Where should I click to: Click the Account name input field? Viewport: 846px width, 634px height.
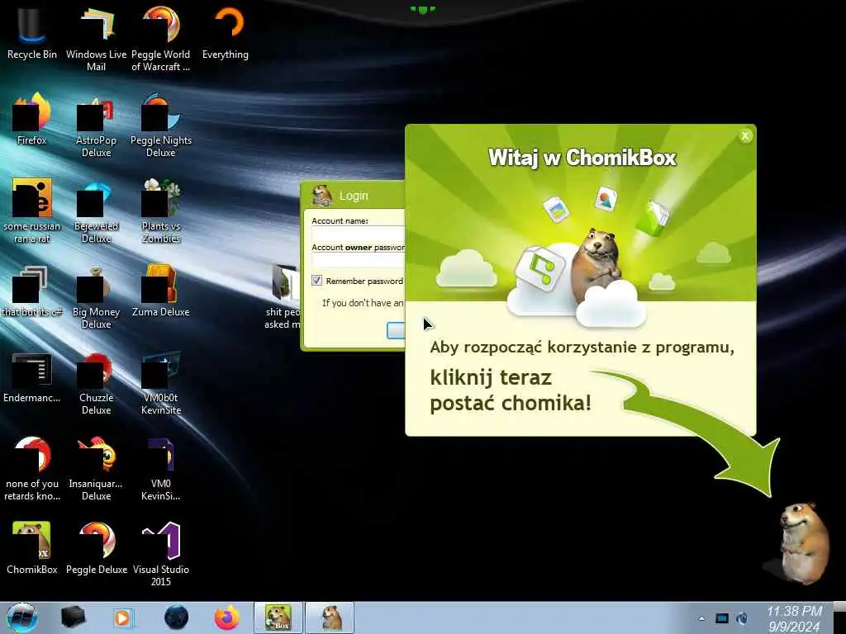pos(359,234)
